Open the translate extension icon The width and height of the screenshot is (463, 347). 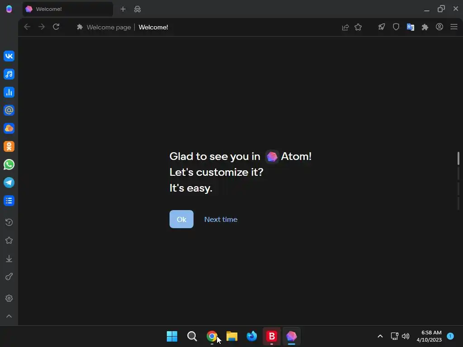pyautogui.click(x=411, y=27)
